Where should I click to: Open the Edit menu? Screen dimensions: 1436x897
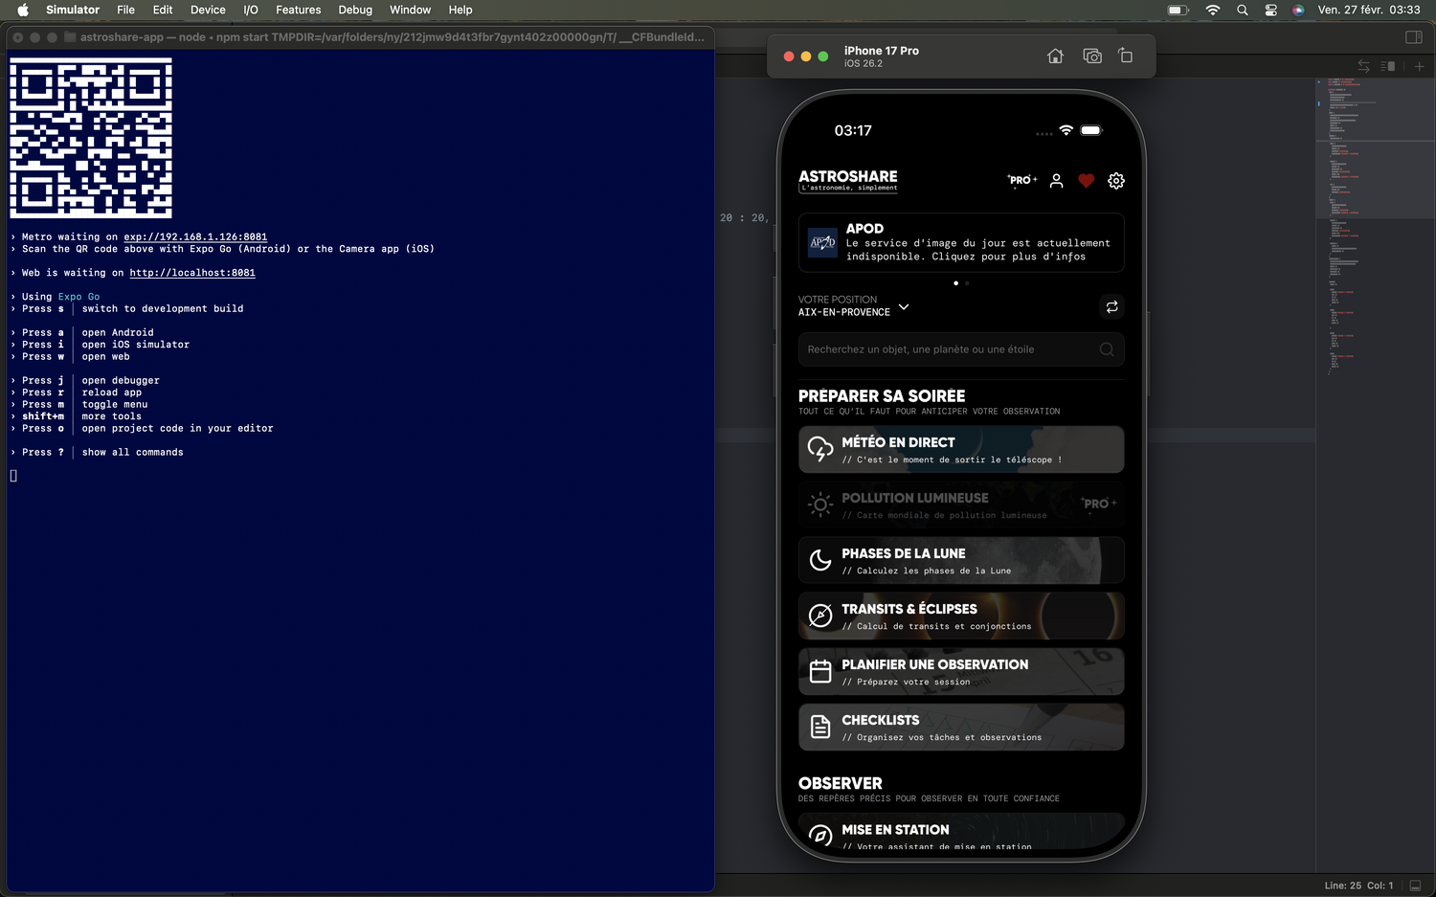tap(163, 10)
